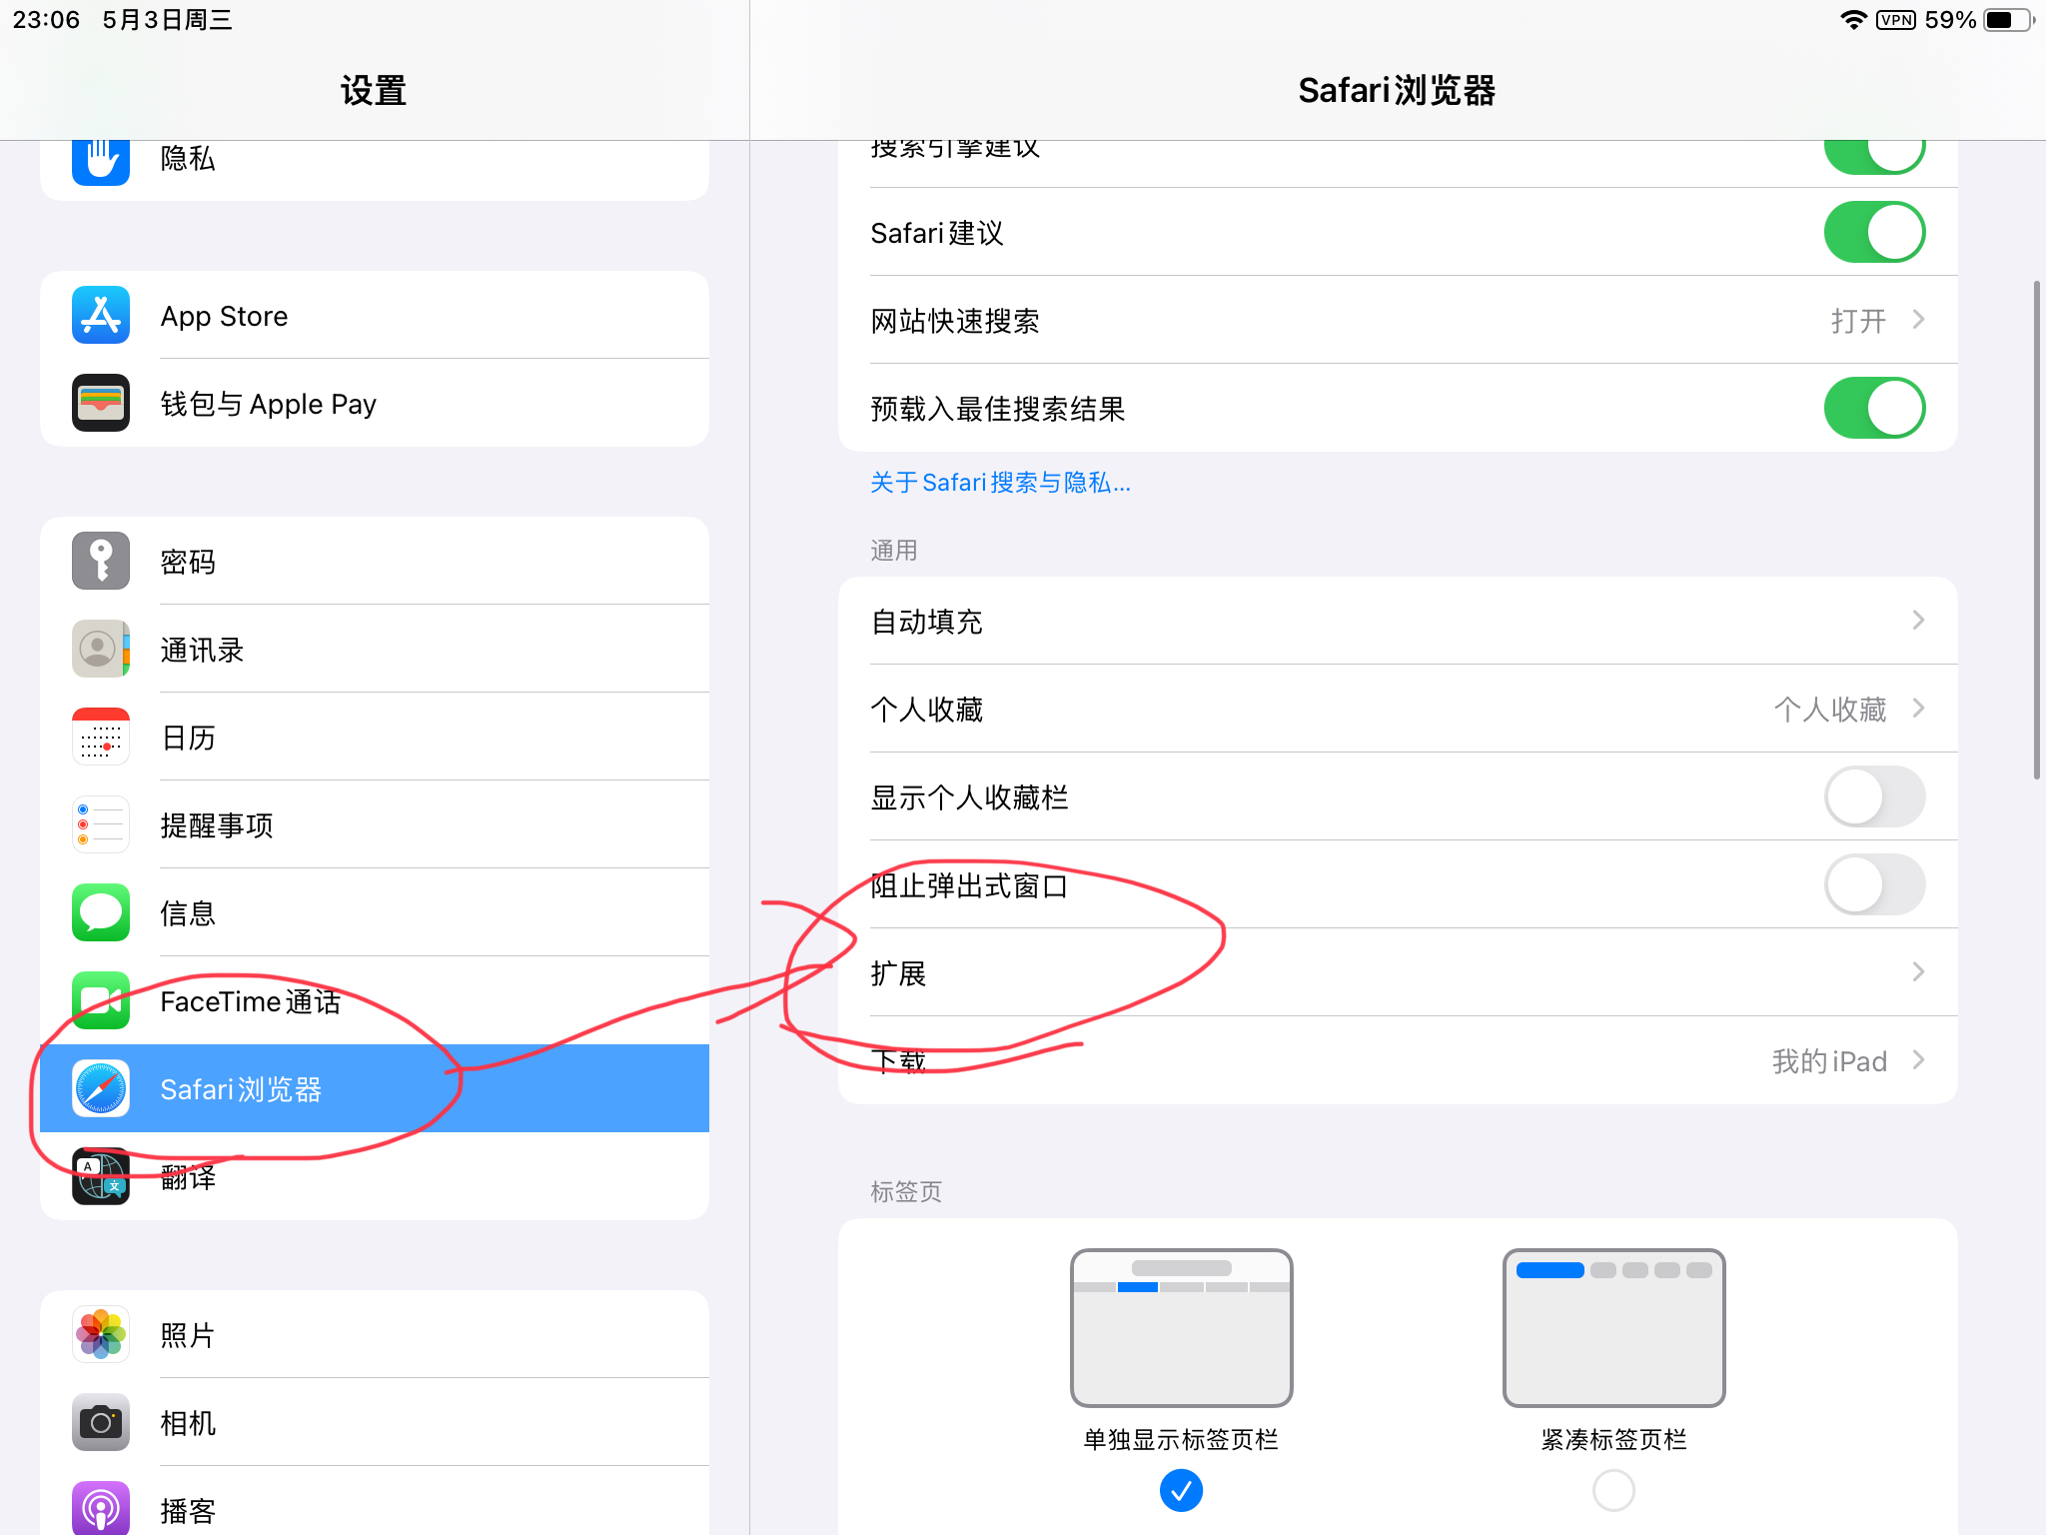
Task: Tap the green Messages icon
Action: tap(101, 913)
